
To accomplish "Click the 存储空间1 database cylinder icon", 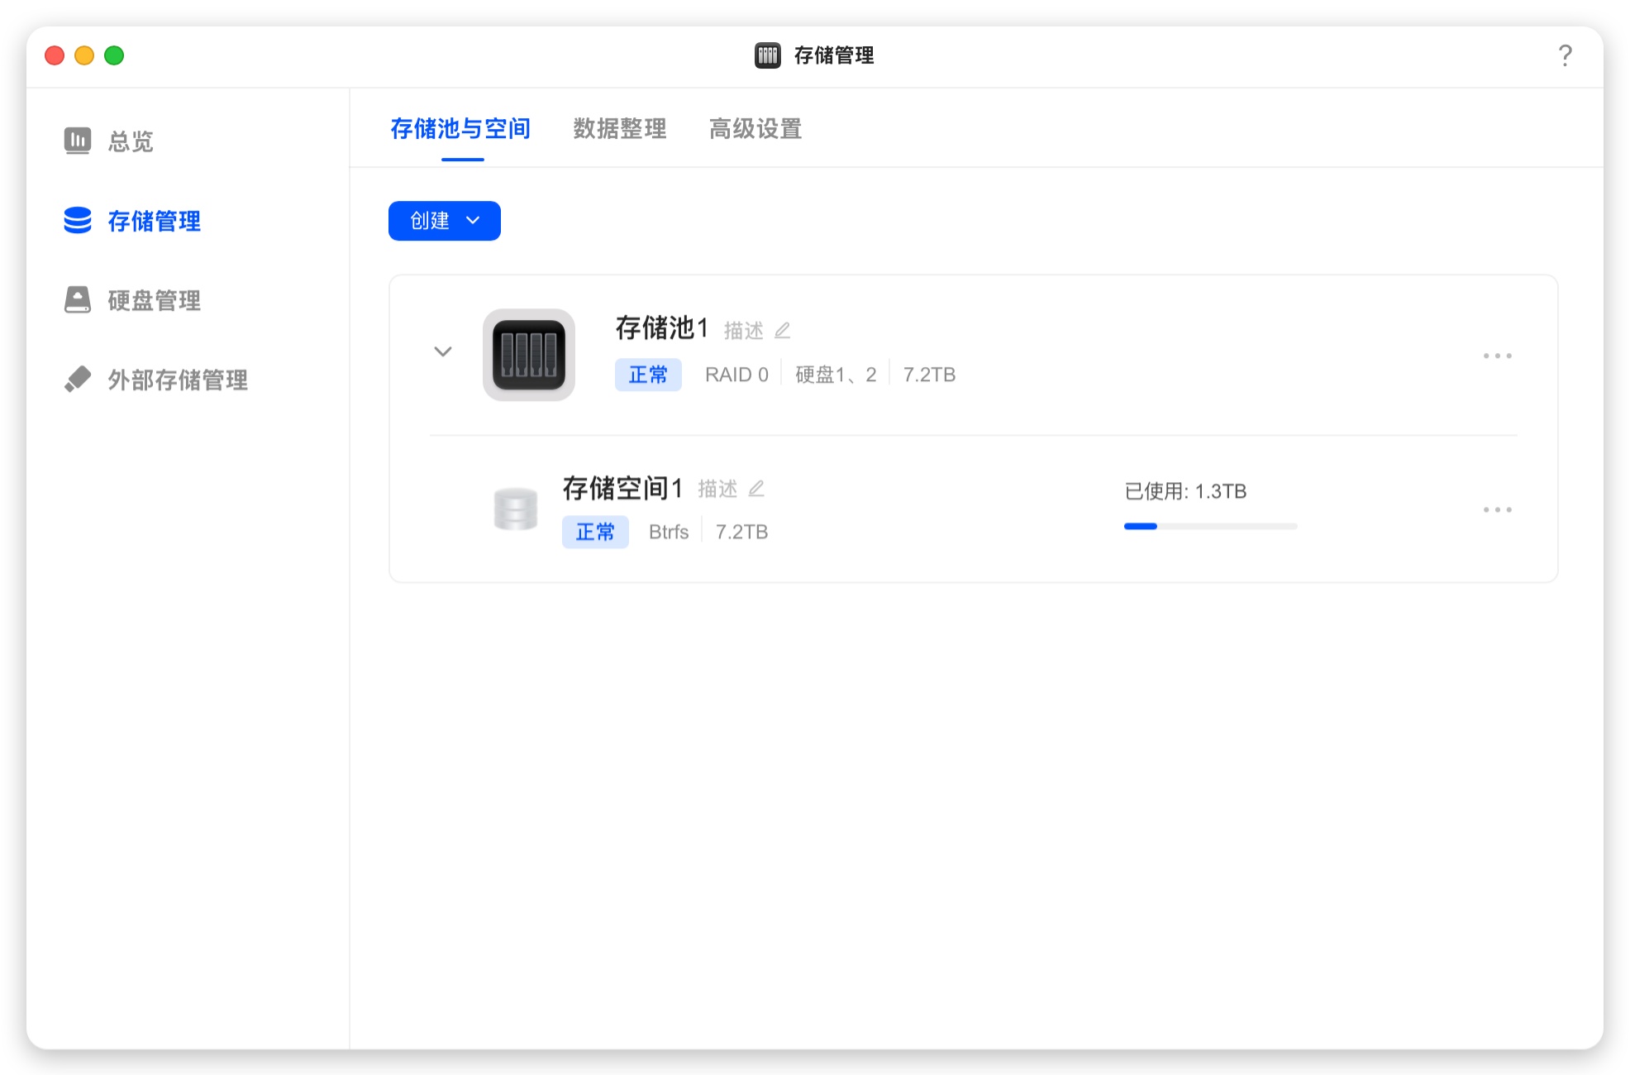I will tap(516, 509).
